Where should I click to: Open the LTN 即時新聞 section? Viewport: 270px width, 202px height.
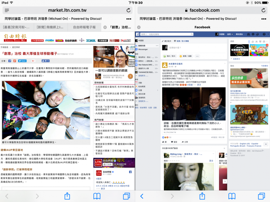point(37,40)
